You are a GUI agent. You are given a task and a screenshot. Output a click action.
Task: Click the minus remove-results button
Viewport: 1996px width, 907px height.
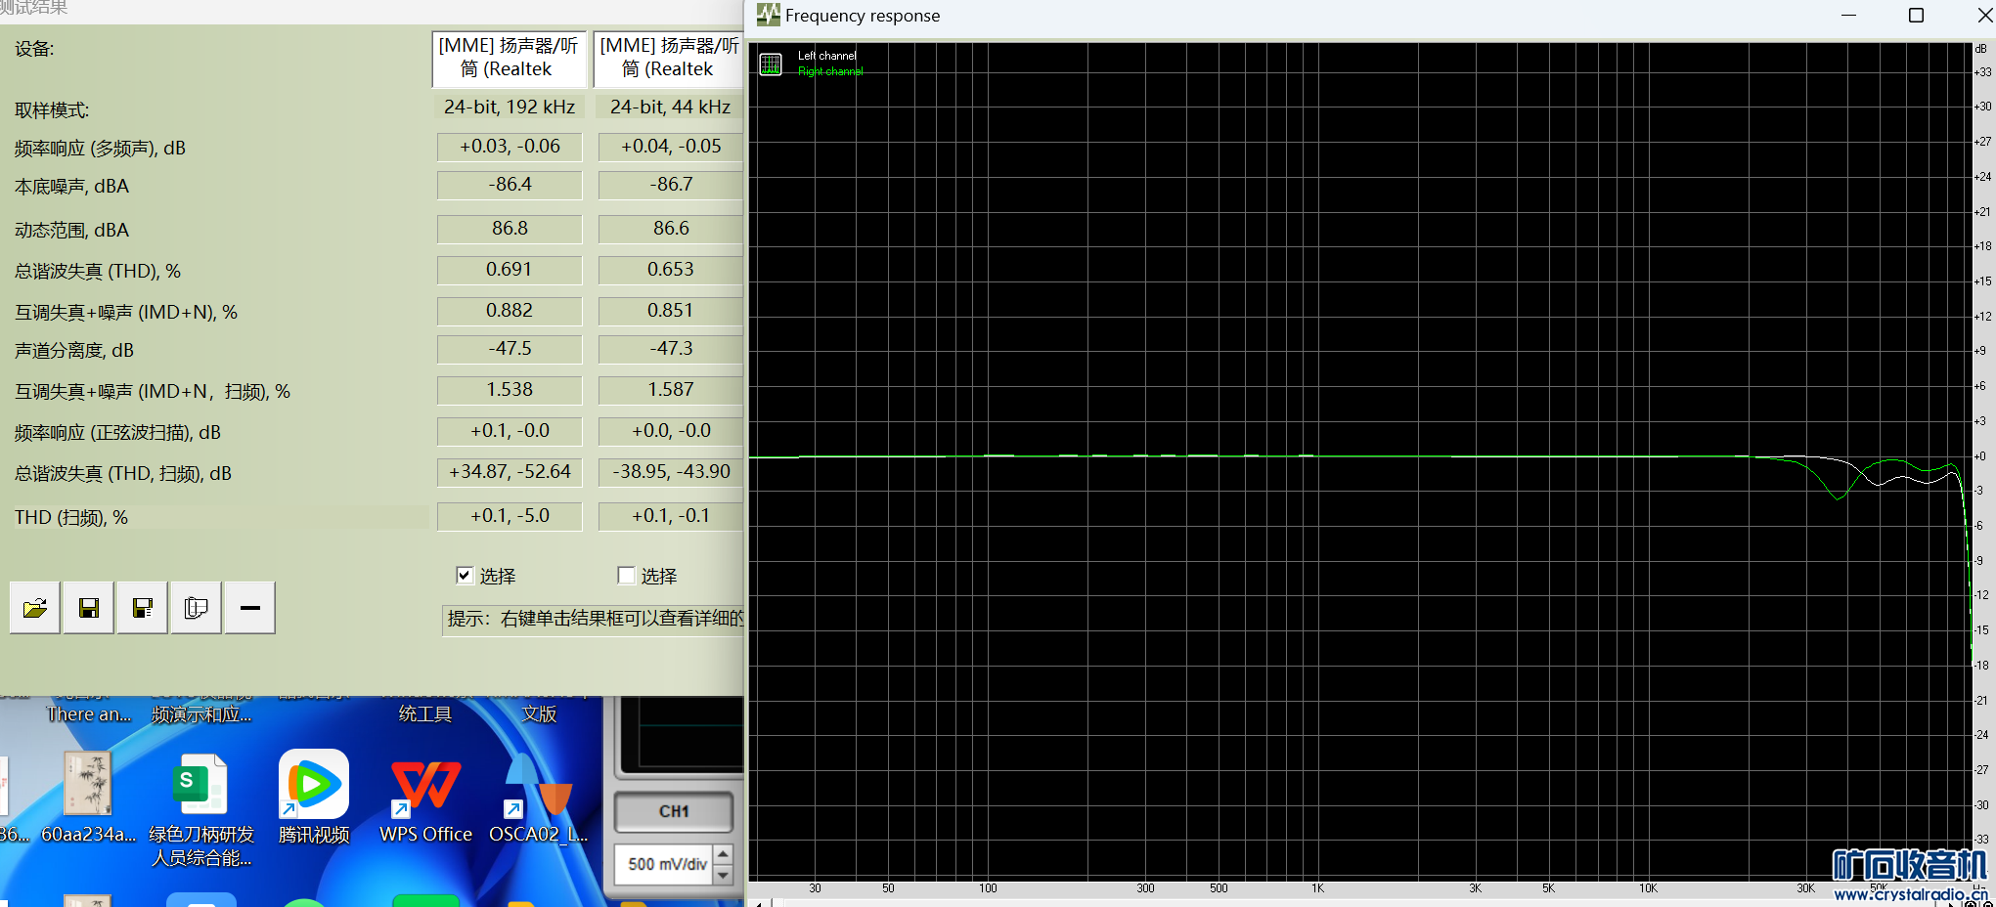pos(250,609)
